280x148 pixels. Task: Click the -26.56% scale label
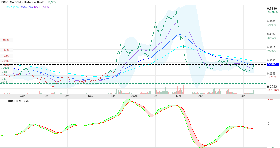(273, 90)
